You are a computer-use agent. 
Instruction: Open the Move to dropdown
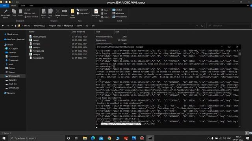coord(43,13)
